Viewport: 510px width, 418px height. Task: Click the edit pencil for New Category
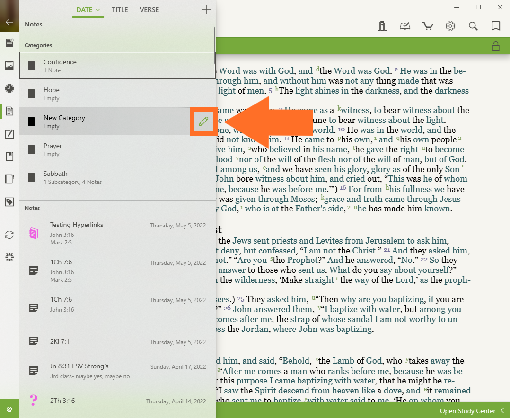pos(203,122)
